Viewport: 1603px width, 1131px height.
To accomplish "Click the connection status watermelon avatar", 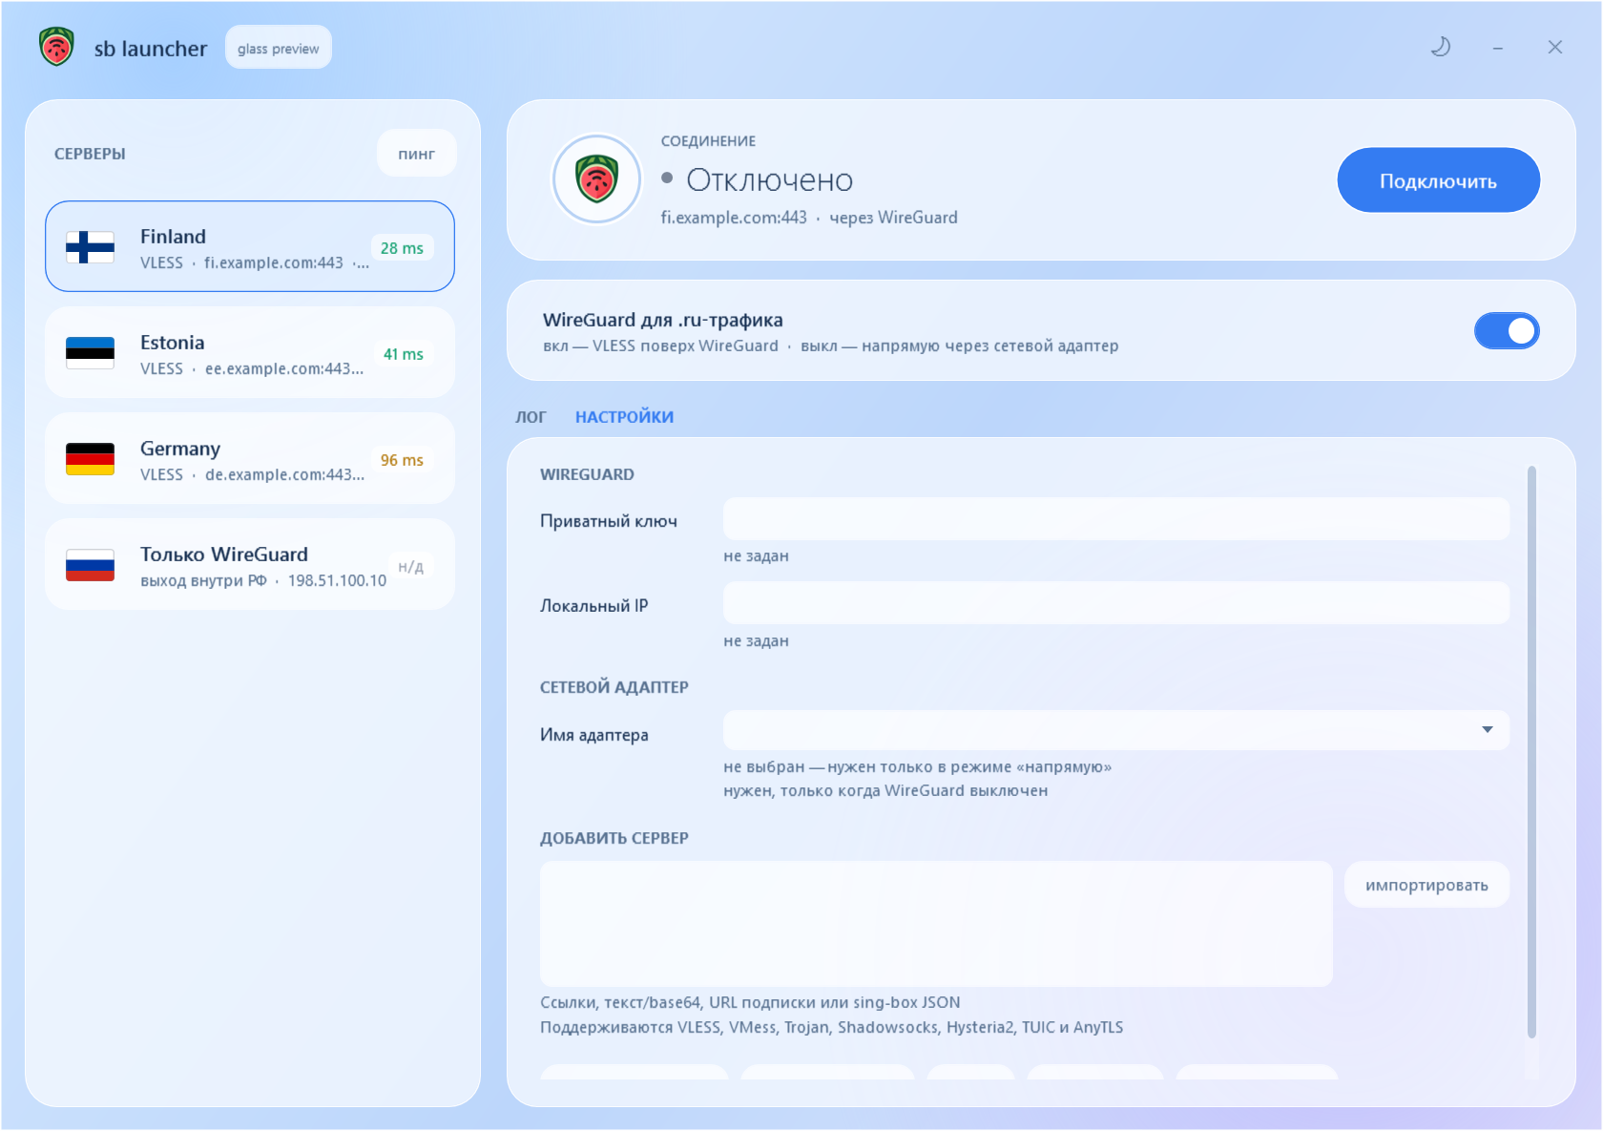I will (597, 178).
